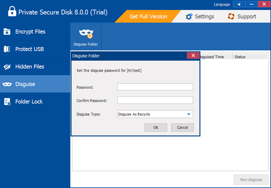
Task: Open the Language selection arrow button
Action: pyautogui.click(x=240, y=4)
